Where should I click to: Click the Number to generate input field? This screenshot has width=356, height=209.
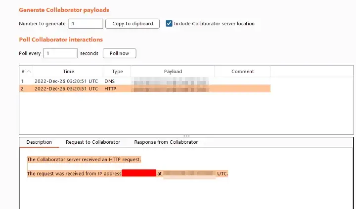pos(86,24)
